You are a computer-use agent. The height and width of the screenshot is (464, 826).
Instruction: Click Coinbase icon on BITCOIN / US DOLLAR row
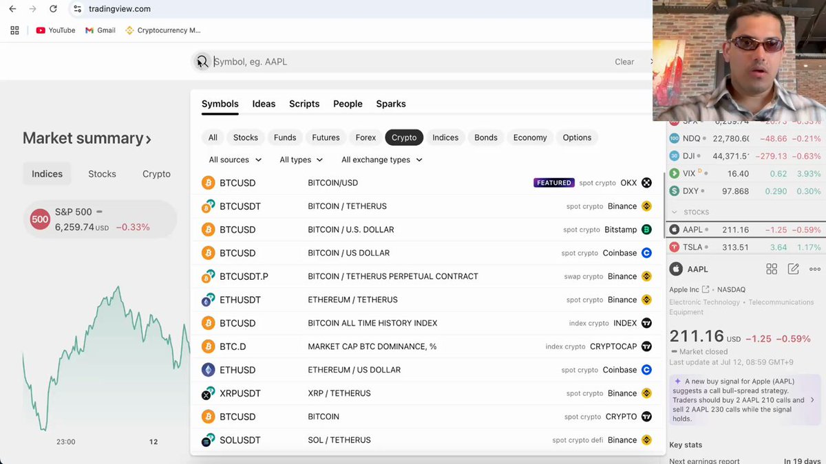pyautogui.click(x=646, y=253)
